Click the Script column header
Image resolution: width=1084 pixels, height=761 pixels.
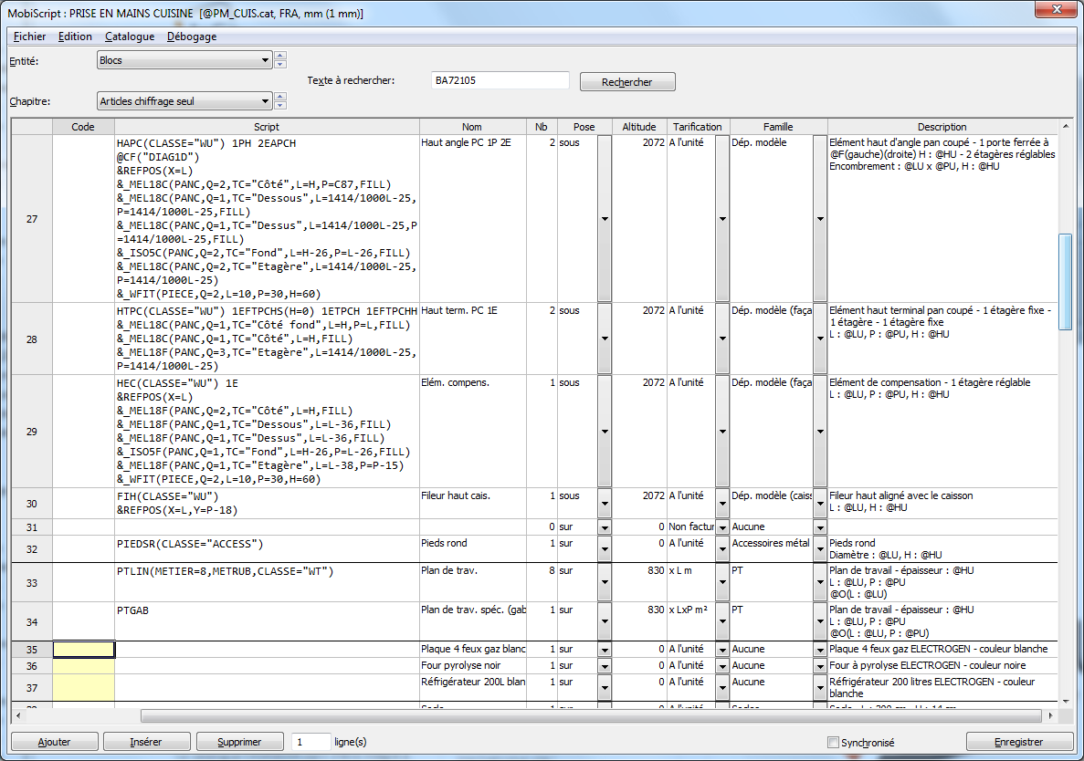[x=267, y=126]
